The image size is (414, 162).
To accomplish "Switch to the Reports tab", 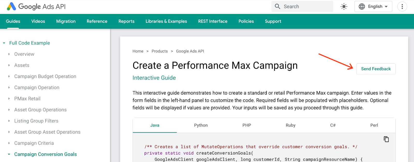I will coord(127,21).
